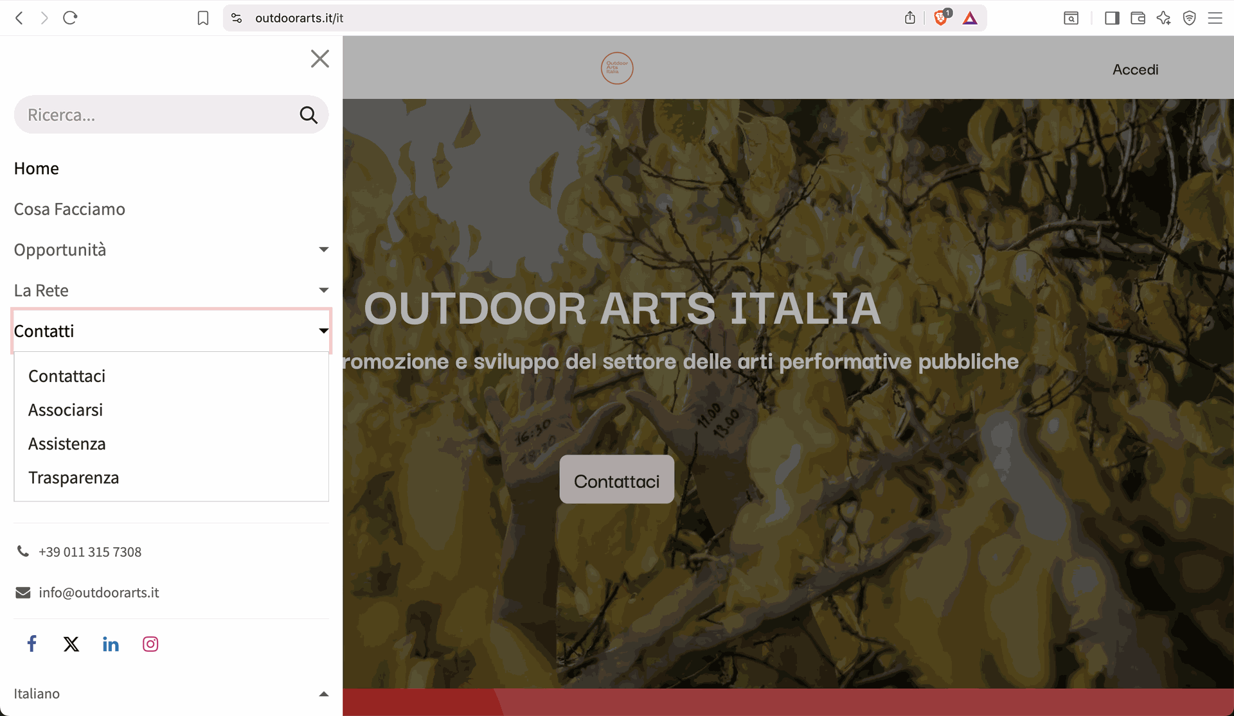This screenshot has height=716, width=1234.
Task: Bookmark this page with bookmark icon
Action: tap(203, 18)
